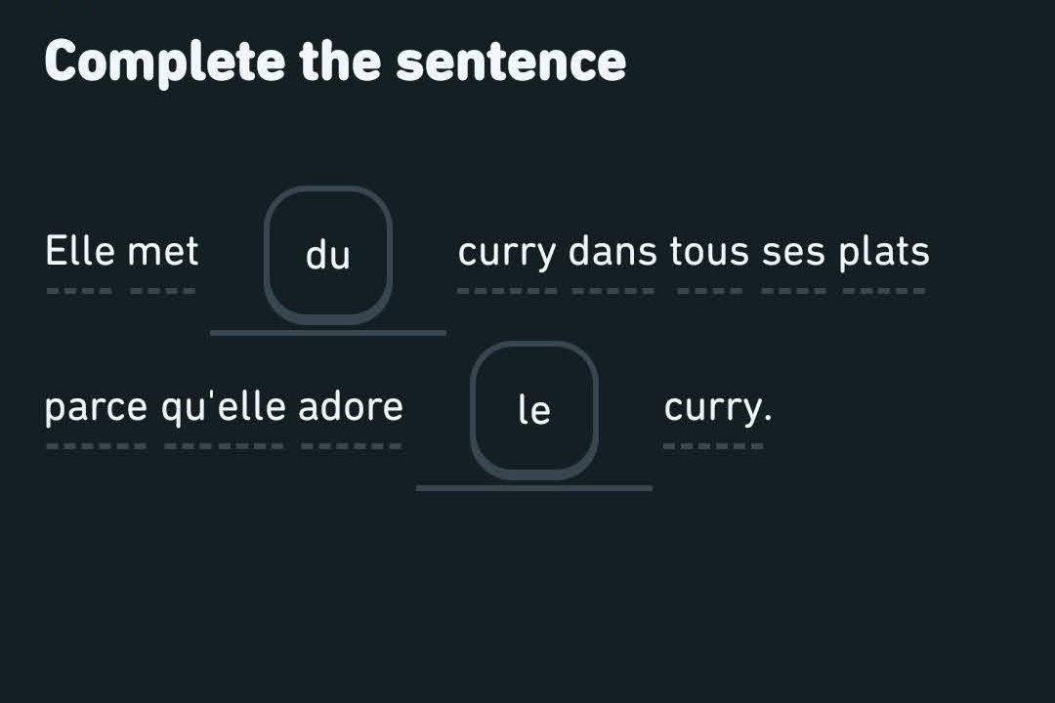Screen dimensions: 1055x703
Task: Show hint for the word 'adore'
Action: (351, 407)
